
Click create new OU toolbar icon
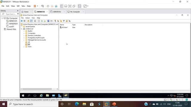(61, 21)
